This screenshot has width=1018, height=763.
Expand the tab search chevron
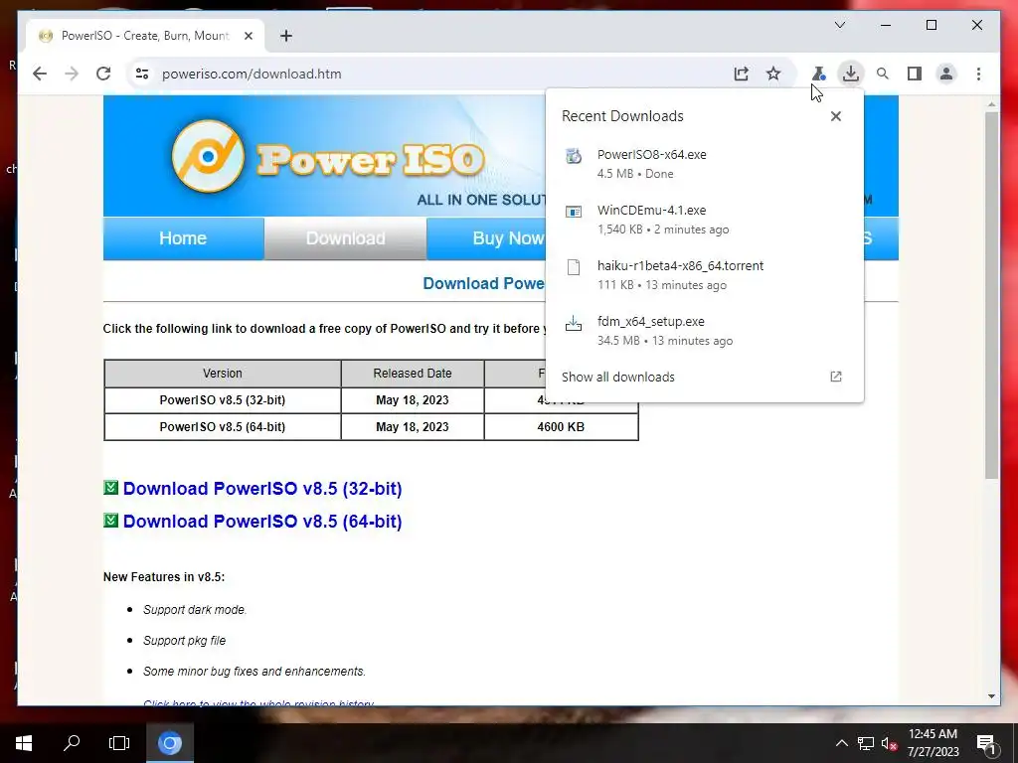coord(839,25)
